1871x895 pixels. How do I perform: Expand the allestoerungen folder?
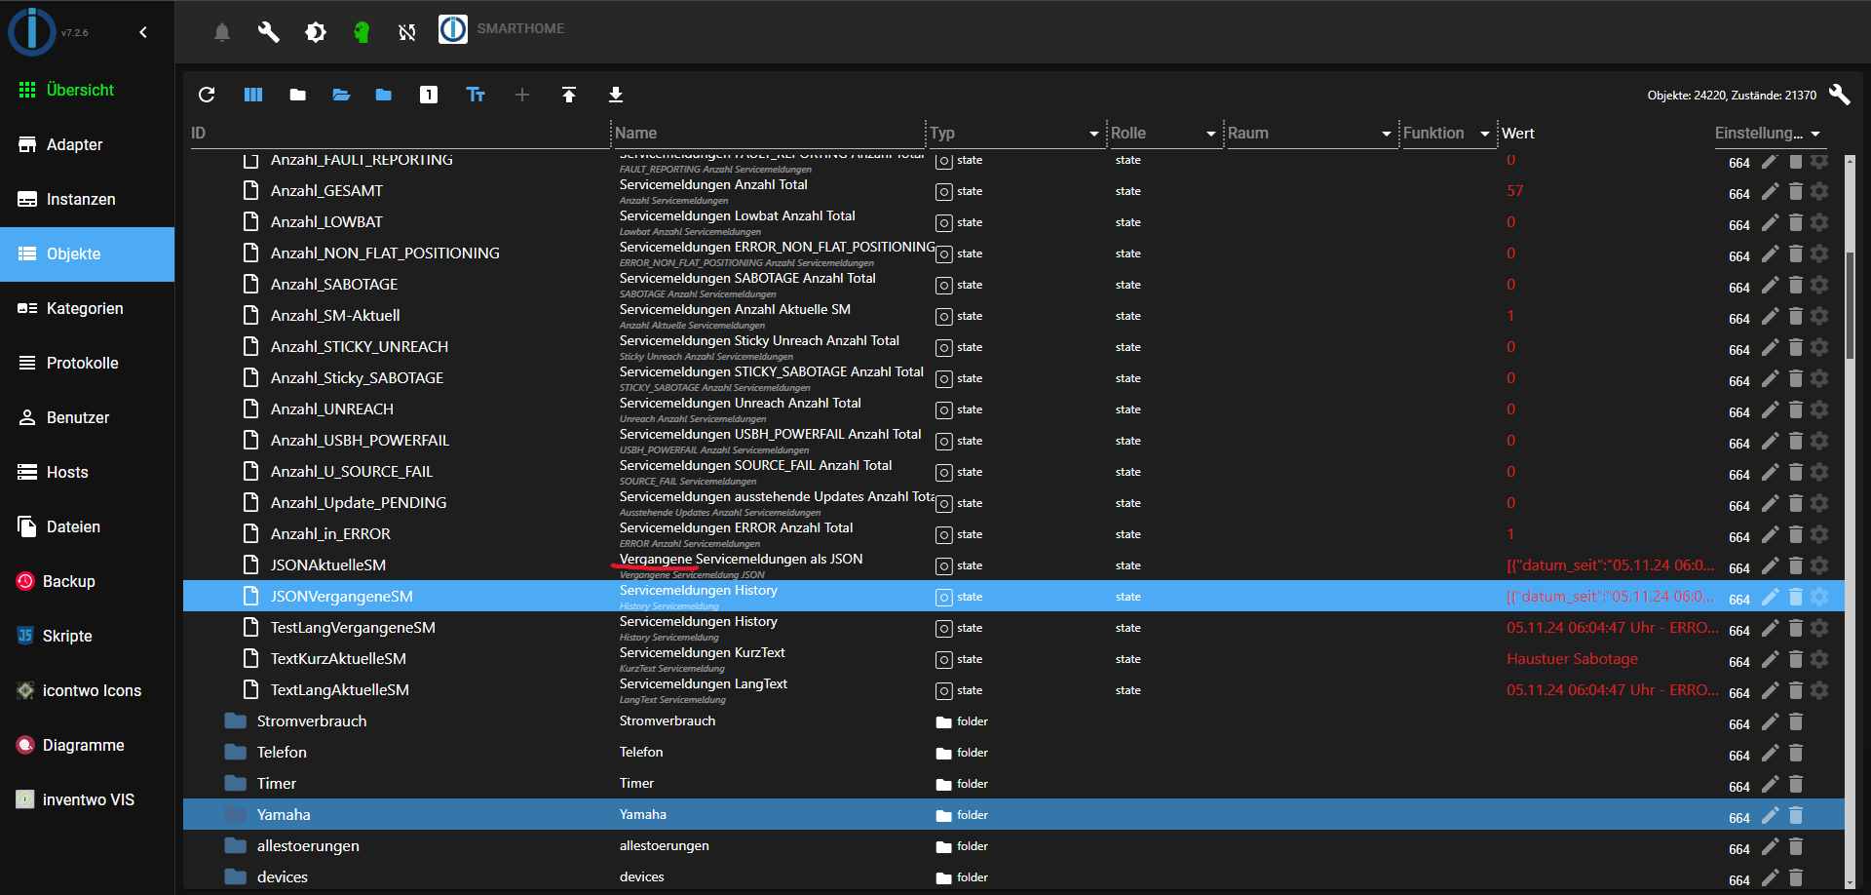[235, 846]
